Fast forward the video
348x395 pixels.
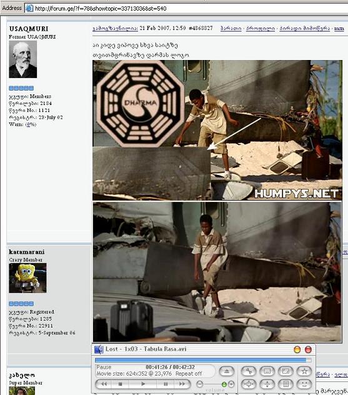pos(182,384)
